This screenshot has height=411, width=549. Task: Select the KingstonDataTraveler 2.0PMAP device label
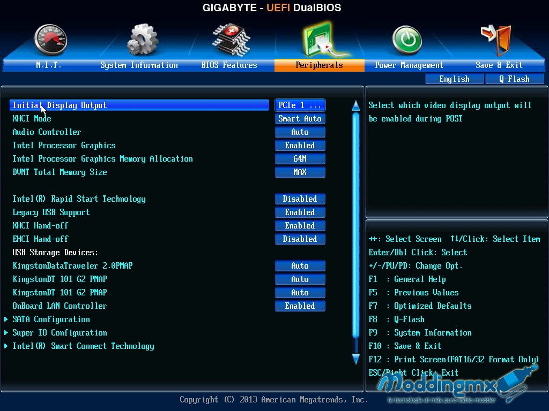click(x=72, y=265)
